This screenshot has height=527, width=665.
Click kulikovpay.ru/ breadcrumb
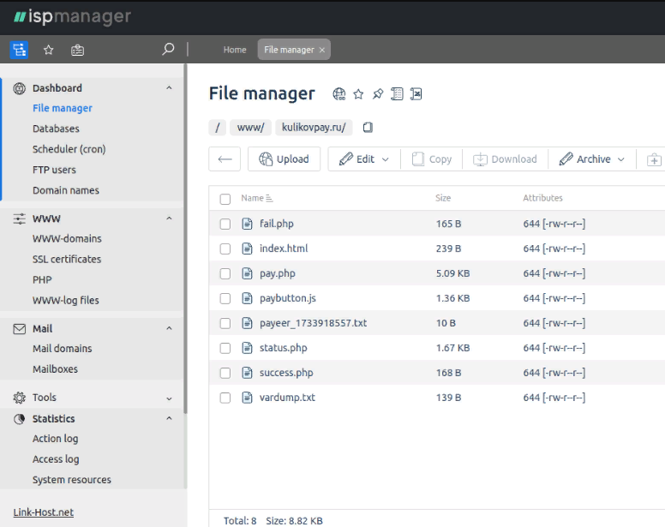pyautogui.click(x=314, y=127)
